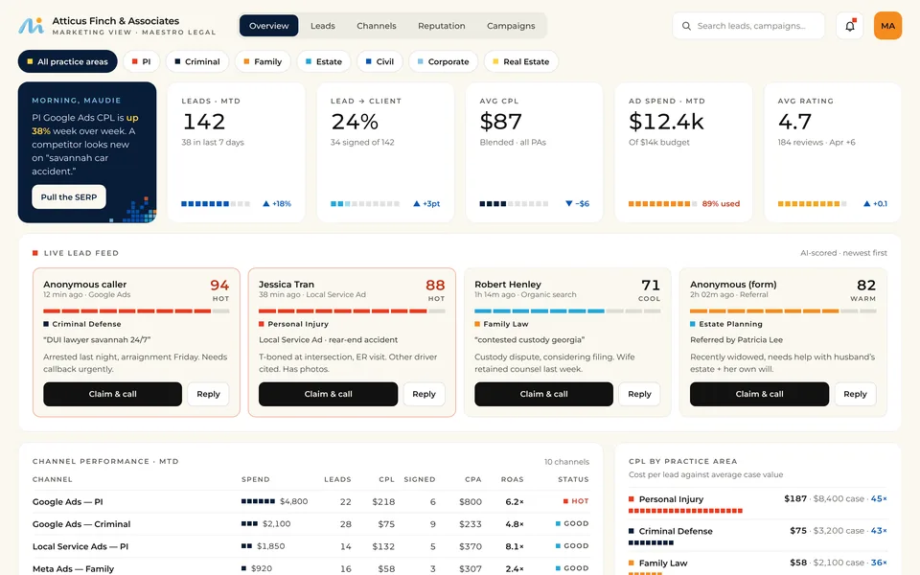Open the MA user avatar menu
This screenshot has width=920, height=575.
(x=887, y=26)
